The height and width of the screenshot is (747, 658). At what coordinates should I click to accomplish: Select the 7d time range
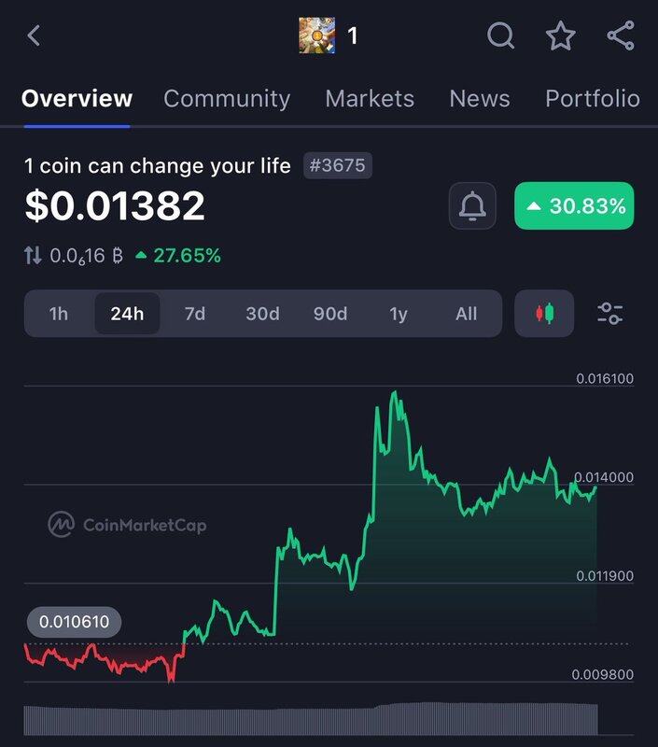pos(194,314)
